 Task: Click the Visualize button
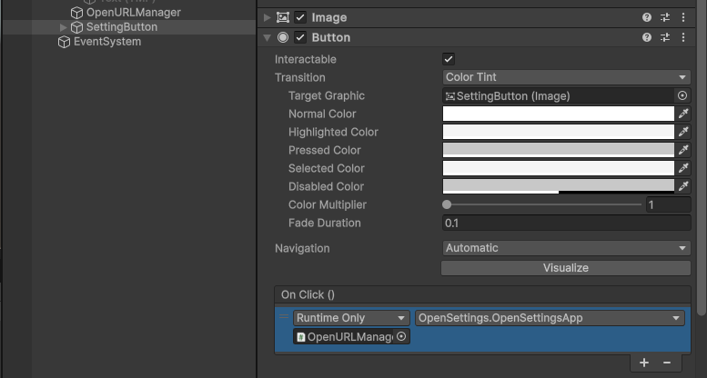click(x=565, y=268)
